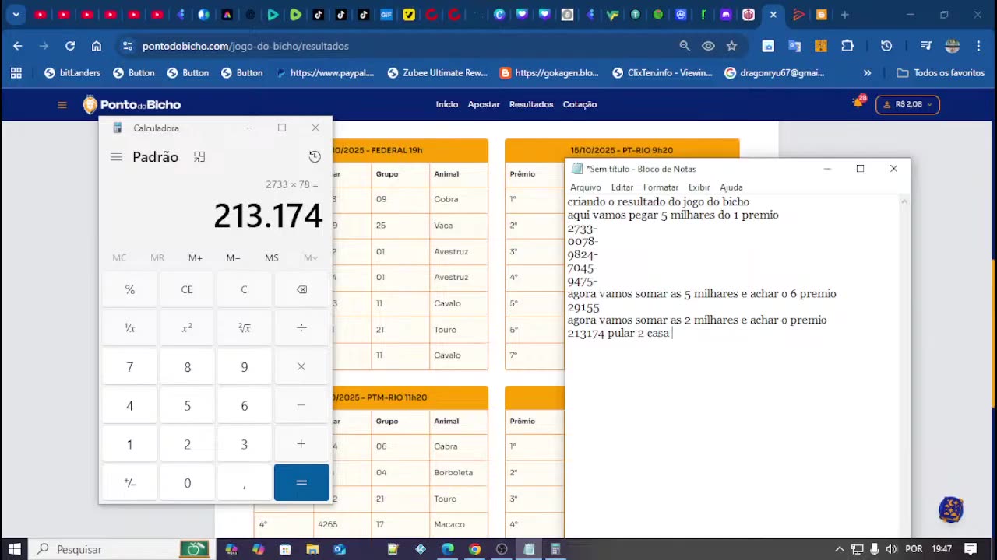Screen dimensions: 997x560
Task: Click digit 7 on the calculator
Action: tap(130, 366)
